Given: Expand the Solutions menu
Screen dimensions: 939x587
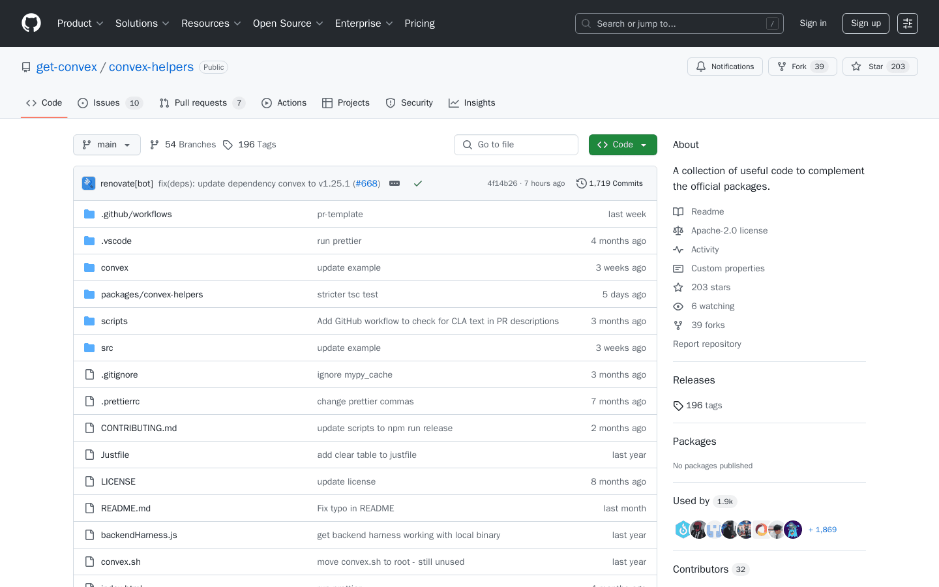Looking at the screenshot, I should point(142,23).
